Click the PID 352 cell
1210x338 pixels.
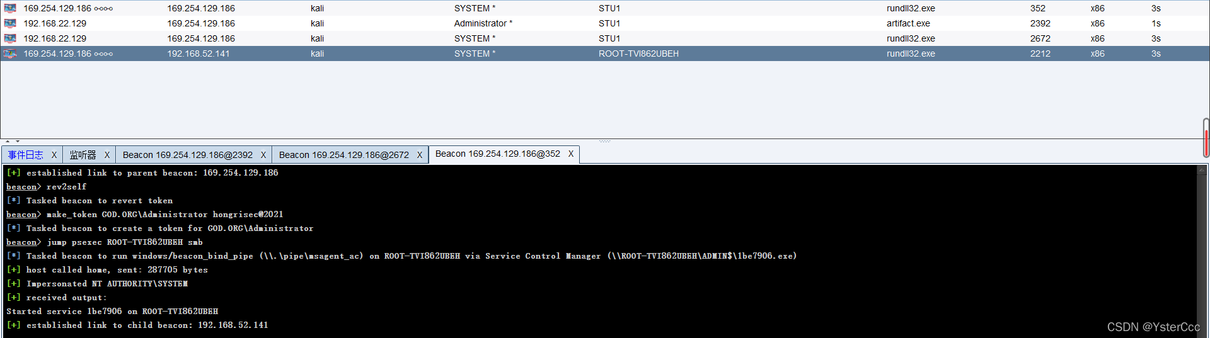(x=1038, y=8)
